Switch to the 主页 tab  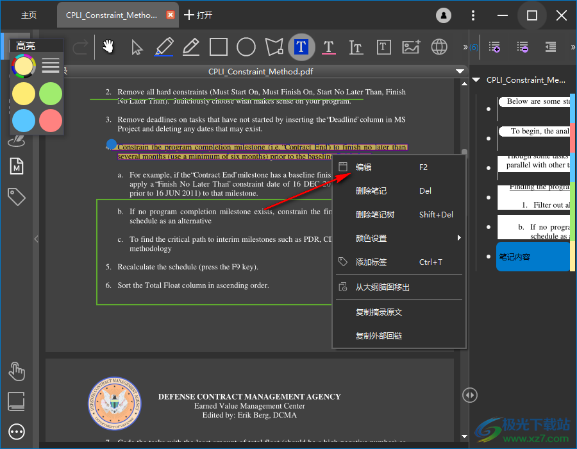coord(29,15)
